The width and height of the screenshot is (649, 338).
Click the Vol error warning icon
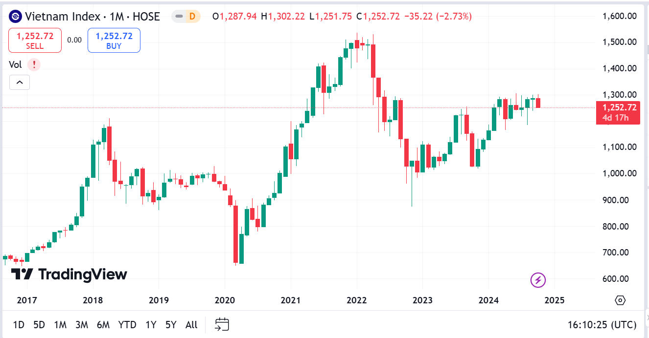34,64
